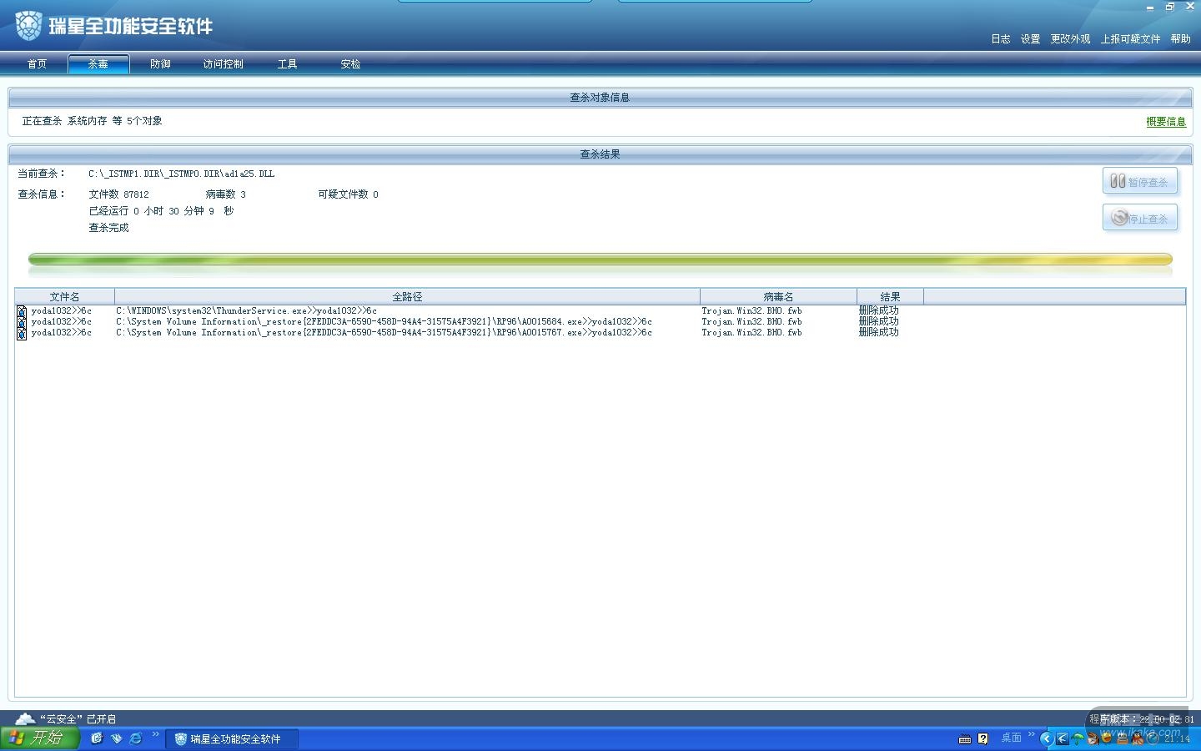Viewport: 1201px width, 751px height.
Task: Click the virus icon in the A0015767.exe row
Action: tap(22, 333)
